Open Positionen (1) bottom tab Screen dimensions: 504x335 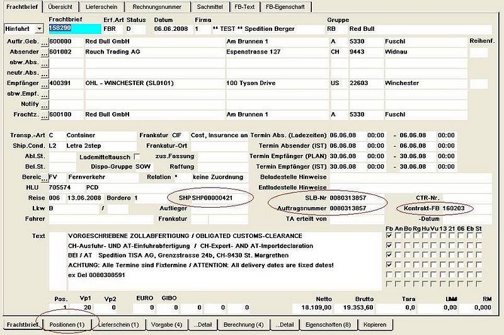67,325
